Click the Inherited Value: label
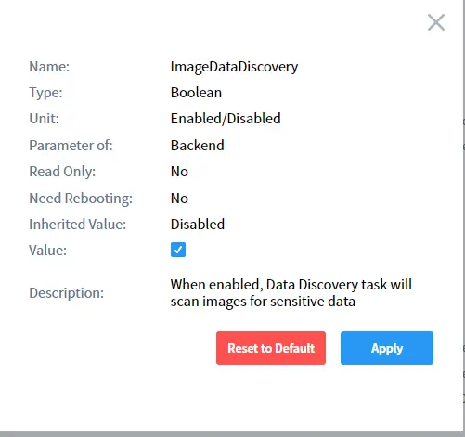Viewport: 465px width, 437px height. (x=78, y=225)
